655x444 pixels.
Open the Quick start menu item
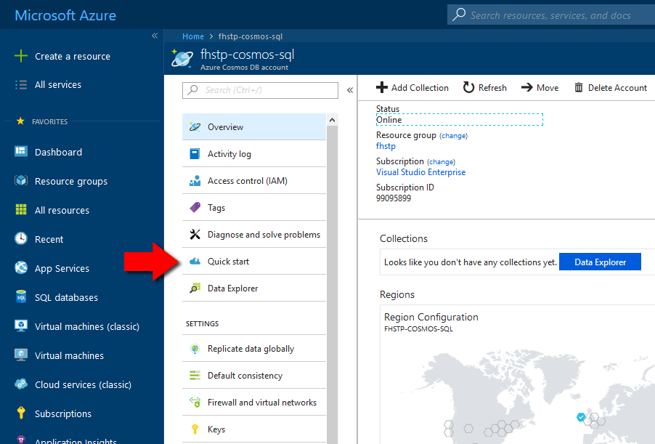click(254, 262)
